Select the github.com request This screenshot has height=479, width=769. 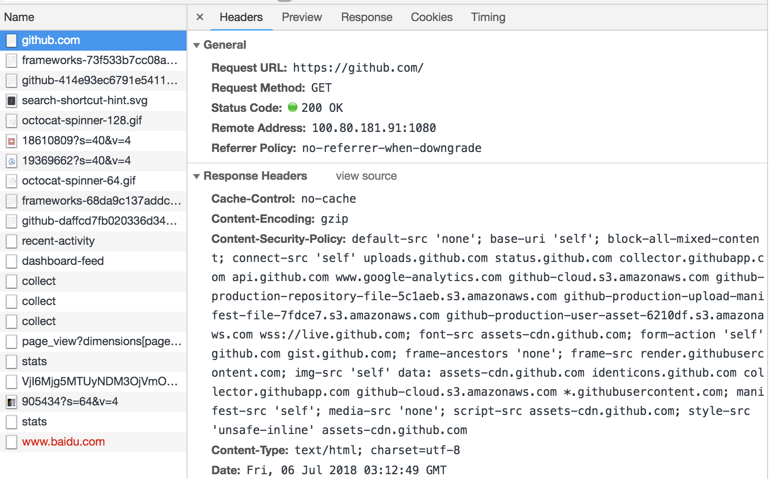[x=93, y=41]
